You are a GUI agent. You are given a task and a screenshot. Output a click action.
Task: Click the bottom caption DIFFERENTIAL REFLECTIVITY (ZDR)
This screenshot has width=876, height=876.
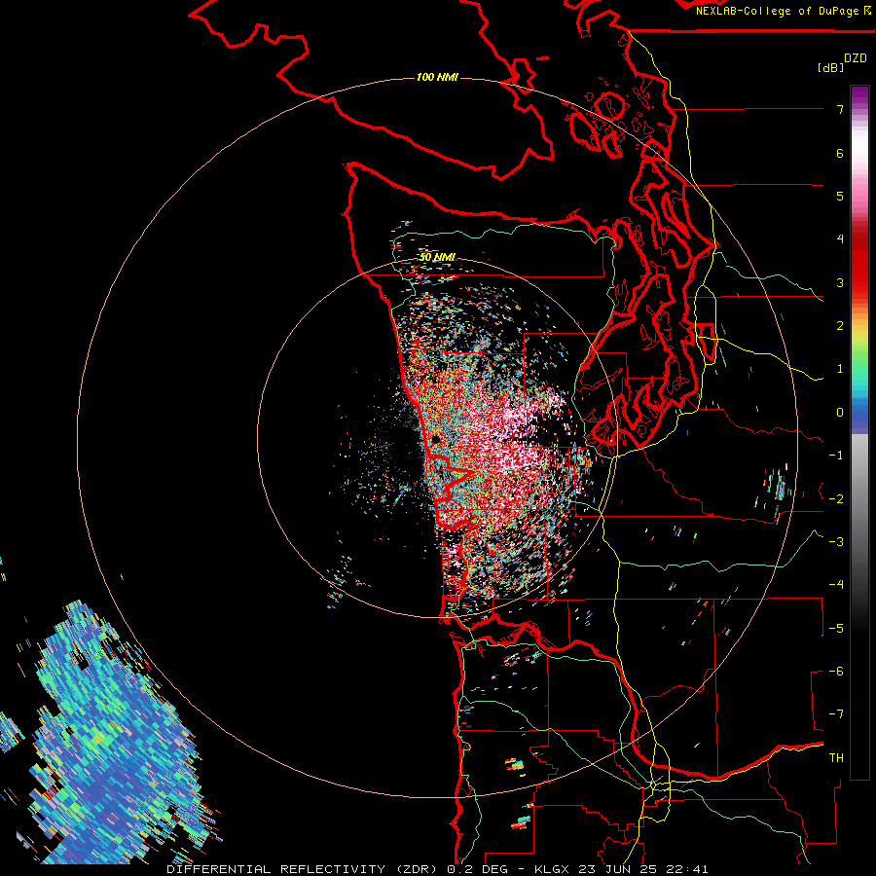304,869
